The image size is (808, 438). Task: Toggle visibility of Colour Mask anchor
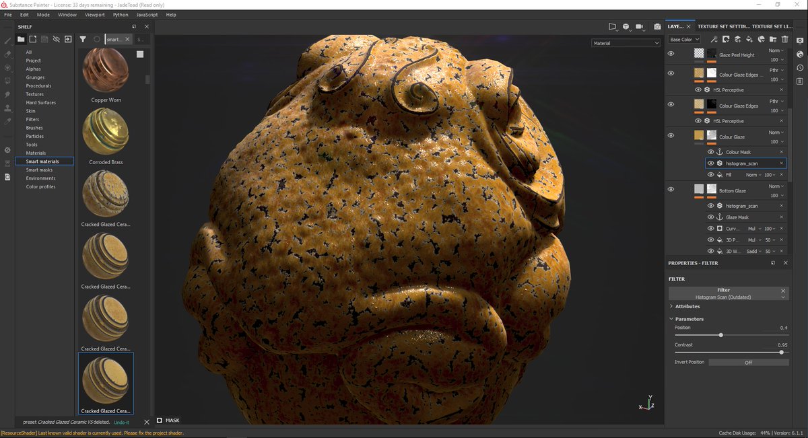(x=710, y=152)
